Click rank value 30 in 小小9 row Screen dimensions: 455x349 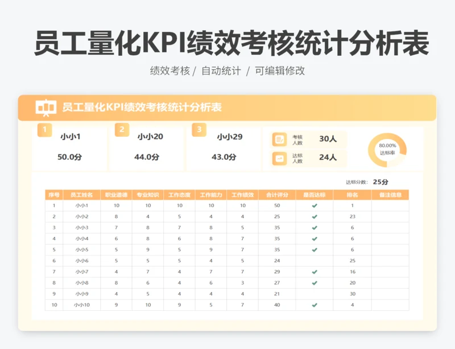click(x=352, y=294)
